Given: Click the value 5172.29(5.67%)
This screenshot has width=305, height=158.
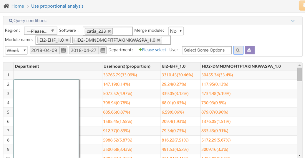Looking at the screenshot, I should pyautogui.click(x=216, y=140).
